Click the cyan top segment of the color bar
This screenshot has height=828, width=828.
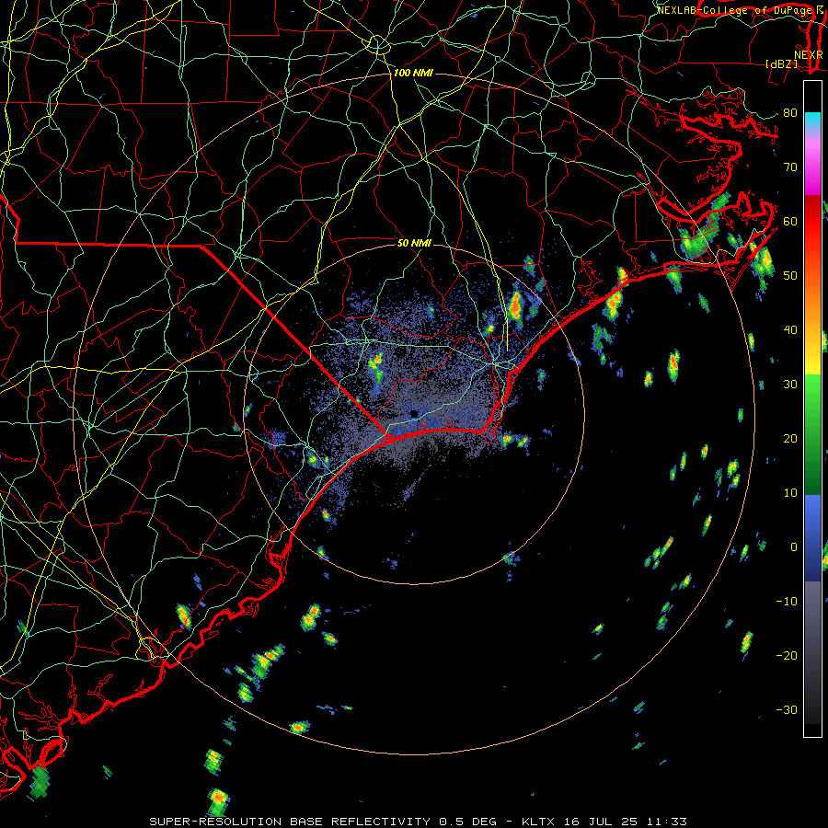[x=812, y=122]
